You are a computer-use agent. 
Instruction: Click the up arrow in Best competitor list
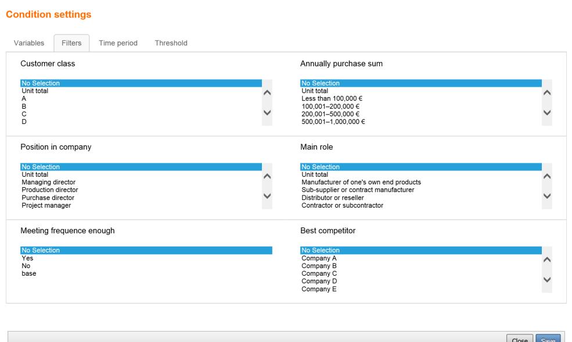click(x=547, y=260)
